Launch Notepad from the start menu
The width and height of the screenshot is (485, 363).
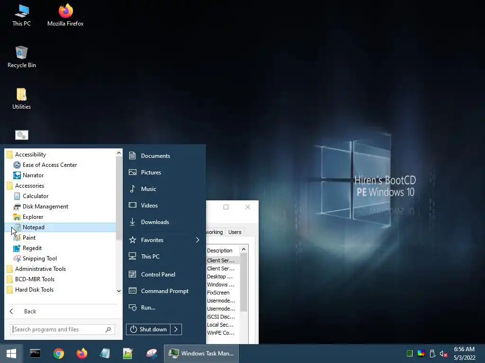(x=60, y=227)
